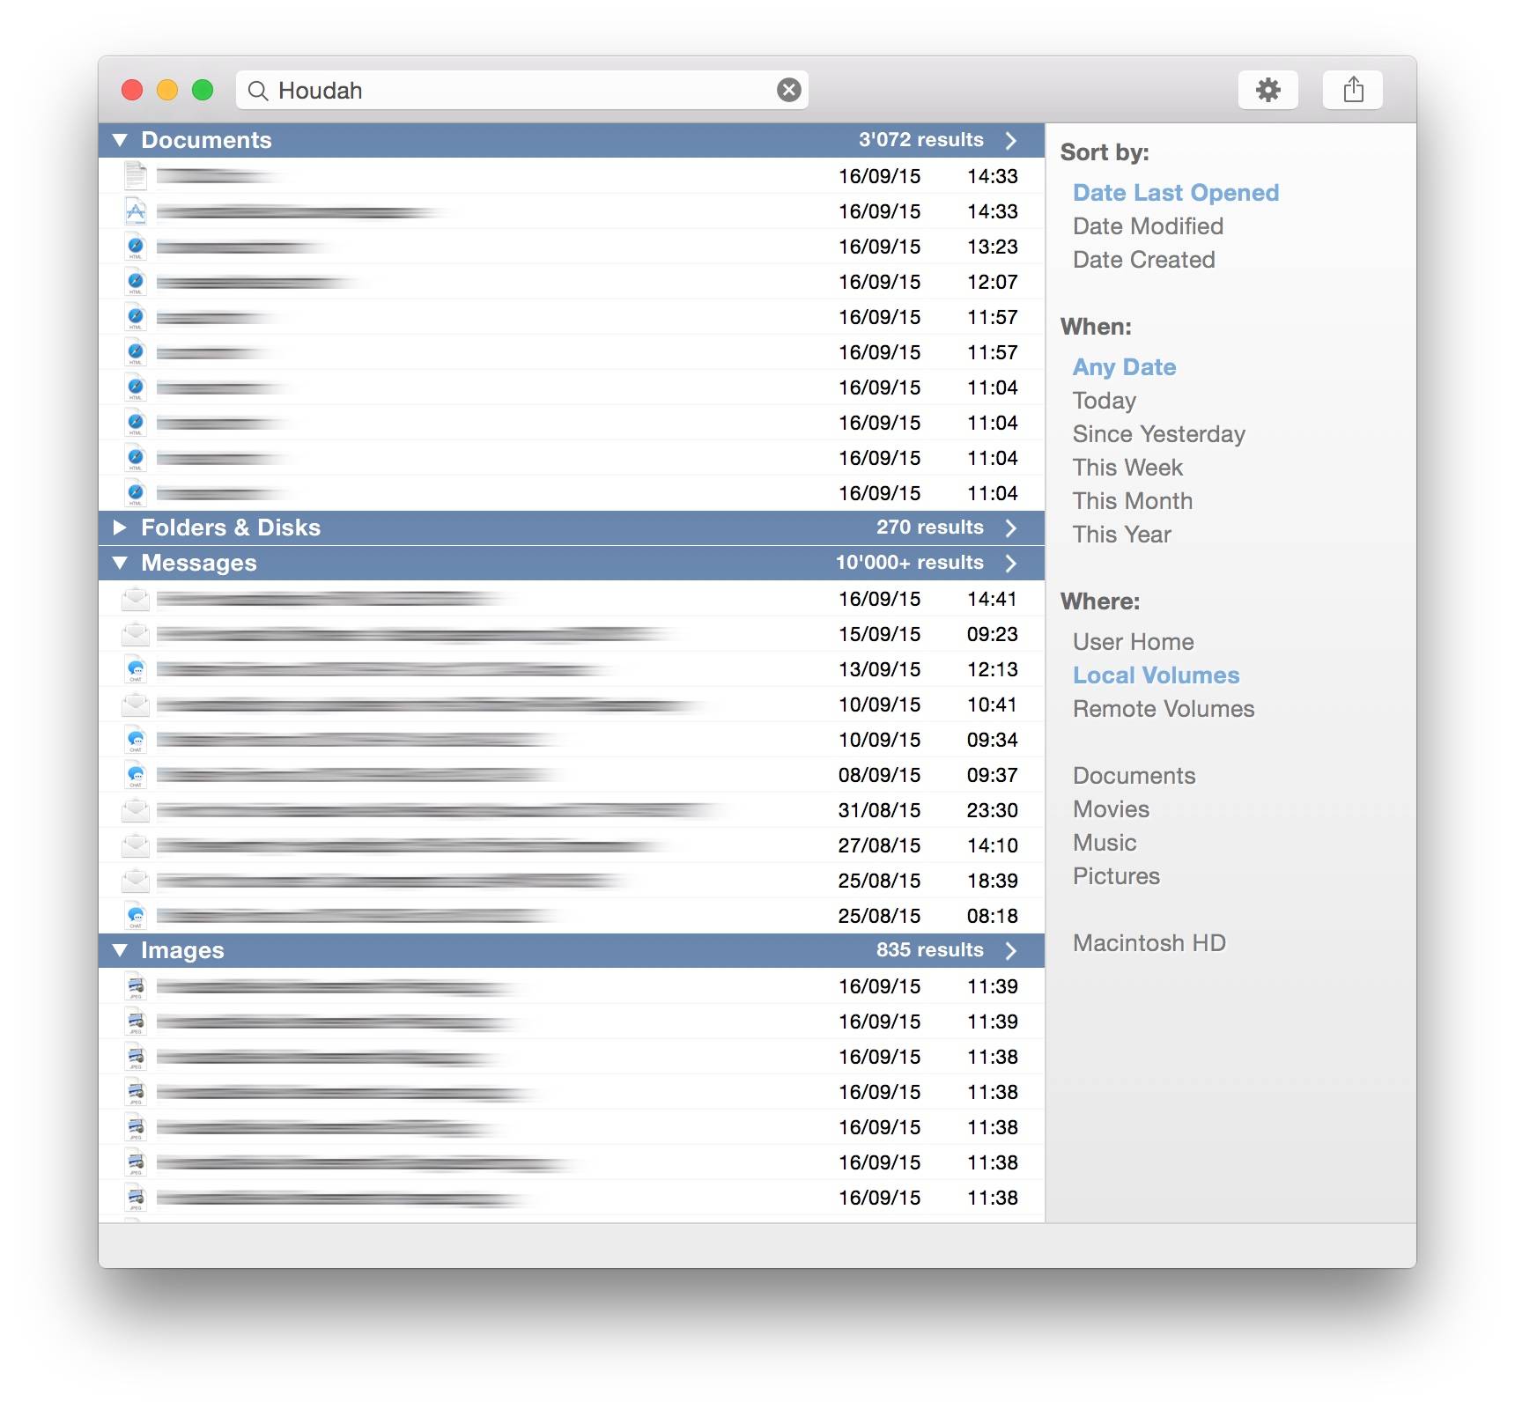The height and width of the screenshot is (1409, 1515).
Task: Show all 835 Images results chevron
Action: (1011, 950)
